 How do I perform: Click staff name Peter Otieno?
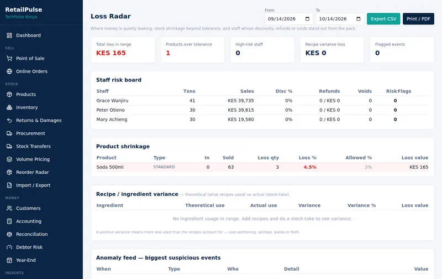click(110, 110)
